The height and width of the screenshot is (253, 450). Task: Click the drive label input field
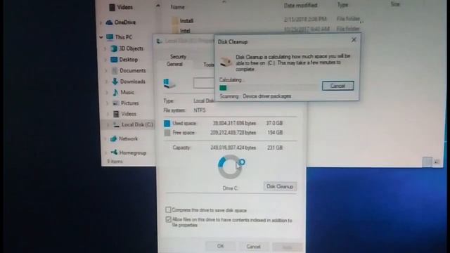(x=204, y=83)
